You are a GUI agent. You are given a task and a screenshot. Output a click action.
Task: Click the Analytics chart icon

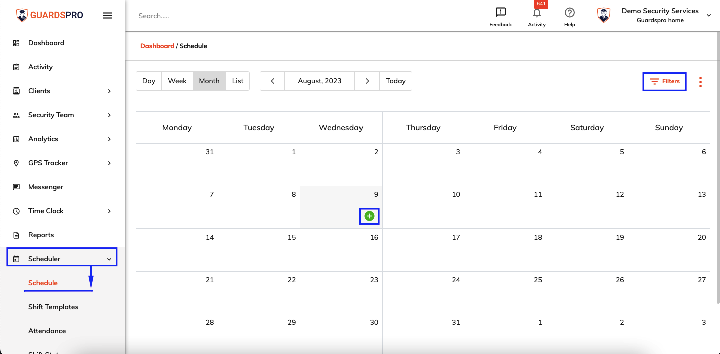16,139
